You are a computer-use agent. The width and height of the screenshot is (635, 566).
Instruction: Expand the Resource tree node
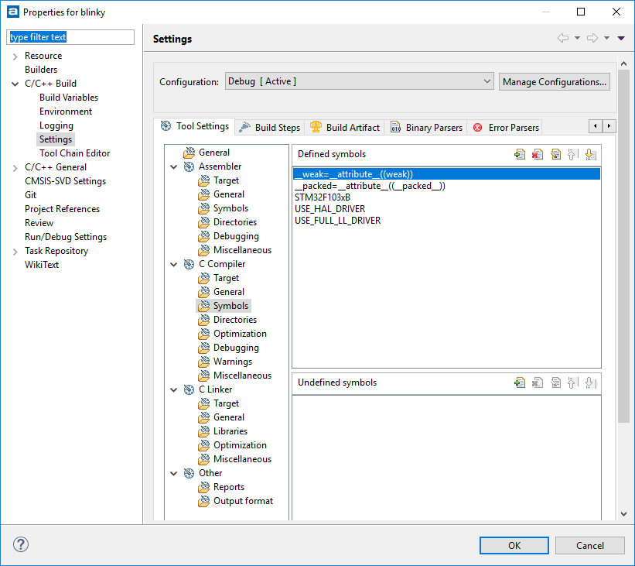click(x=15, y=56)
